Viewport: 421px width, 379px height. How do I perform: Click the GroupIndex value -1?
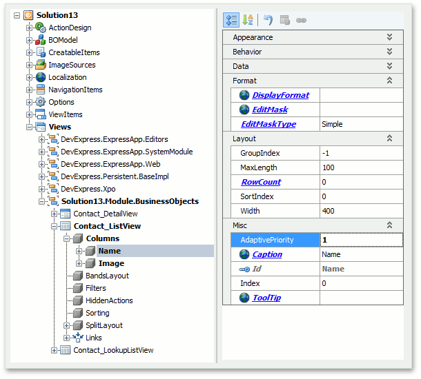326,153
